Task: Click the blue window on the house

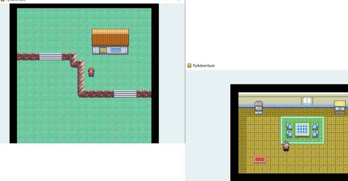Action: [116, 49]
